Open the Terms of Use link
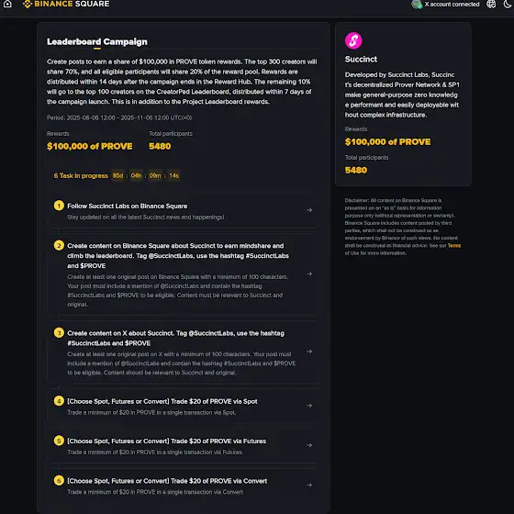 point(454,246)
